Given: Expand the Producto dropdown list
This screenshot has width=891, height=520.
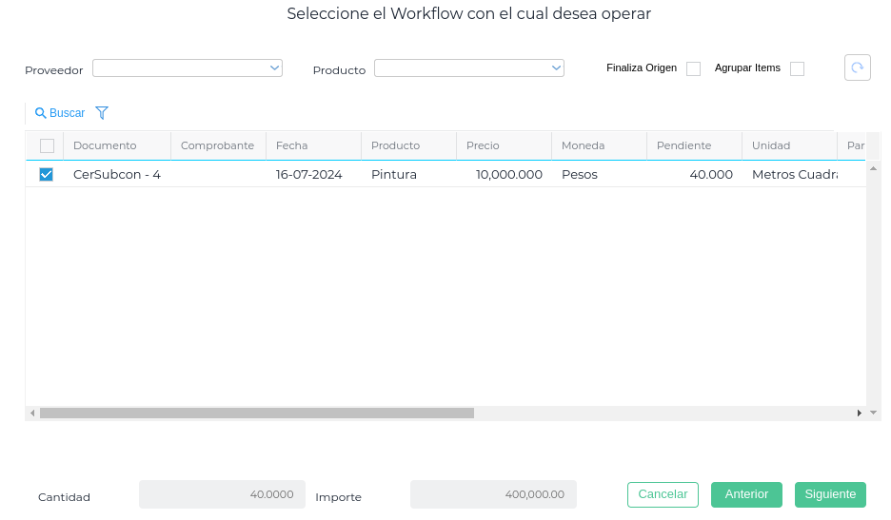Looking at the screenshot, I should [x=469, y=68].
